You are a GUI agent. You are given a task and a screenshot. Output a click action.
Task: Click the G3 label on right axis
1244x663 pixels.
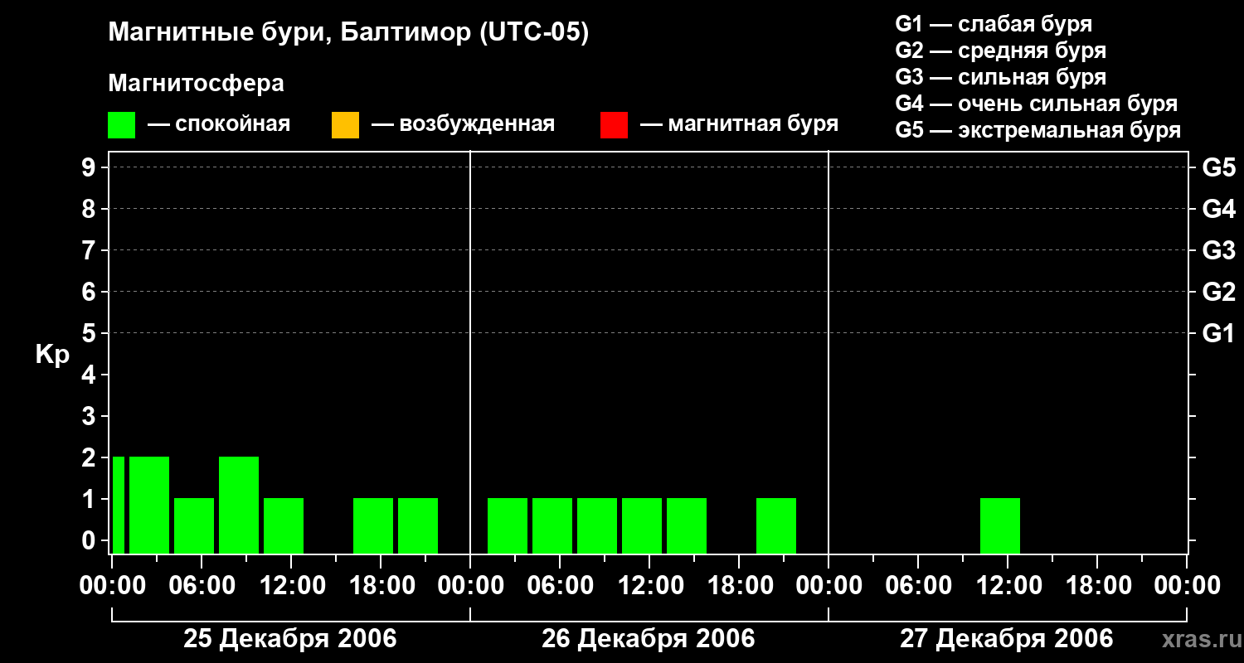pos(1219,251)
